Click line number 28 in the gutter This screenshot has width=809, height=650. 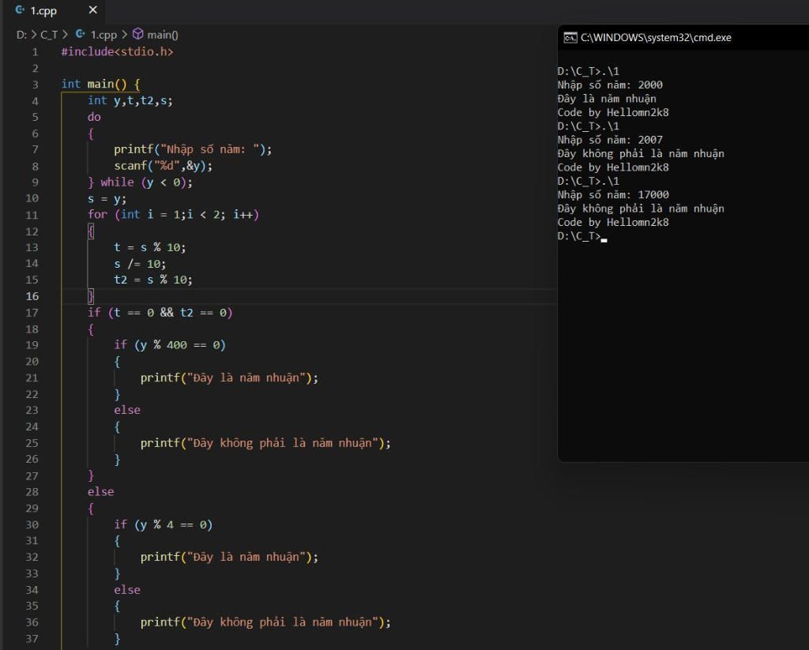coord(32,491)
